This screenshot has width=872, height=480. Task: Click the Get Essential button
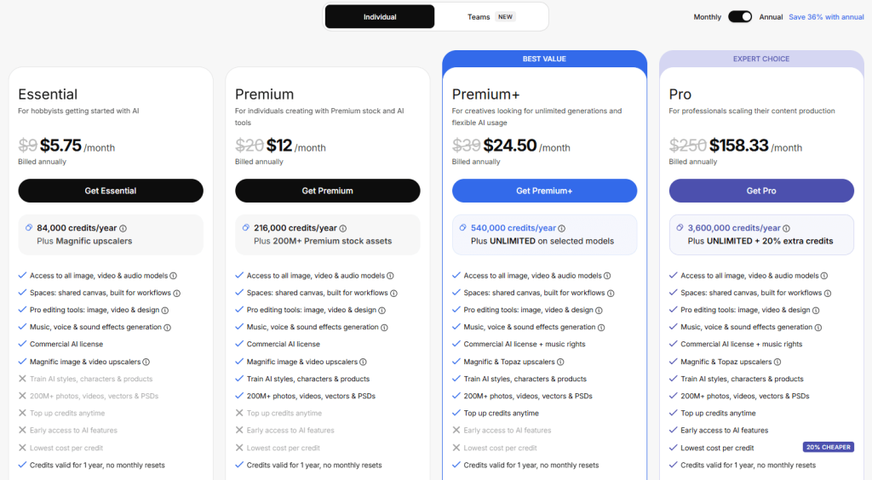click(111, 191)
